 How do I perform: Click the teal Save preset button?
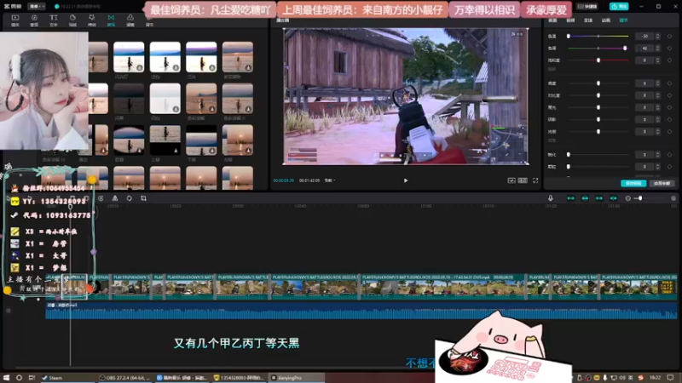(633, 183)
